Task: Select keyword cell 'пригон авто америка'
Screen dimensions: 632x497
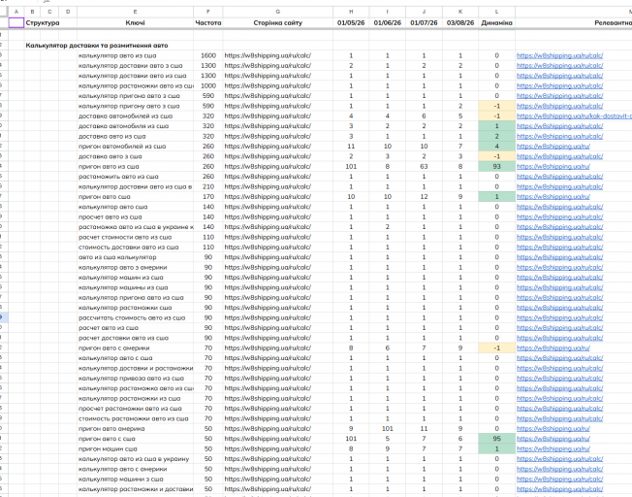Action: [135, 429]
